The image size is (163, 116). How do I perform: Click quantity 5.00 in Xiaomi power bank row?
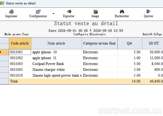(x=130, y=75)
